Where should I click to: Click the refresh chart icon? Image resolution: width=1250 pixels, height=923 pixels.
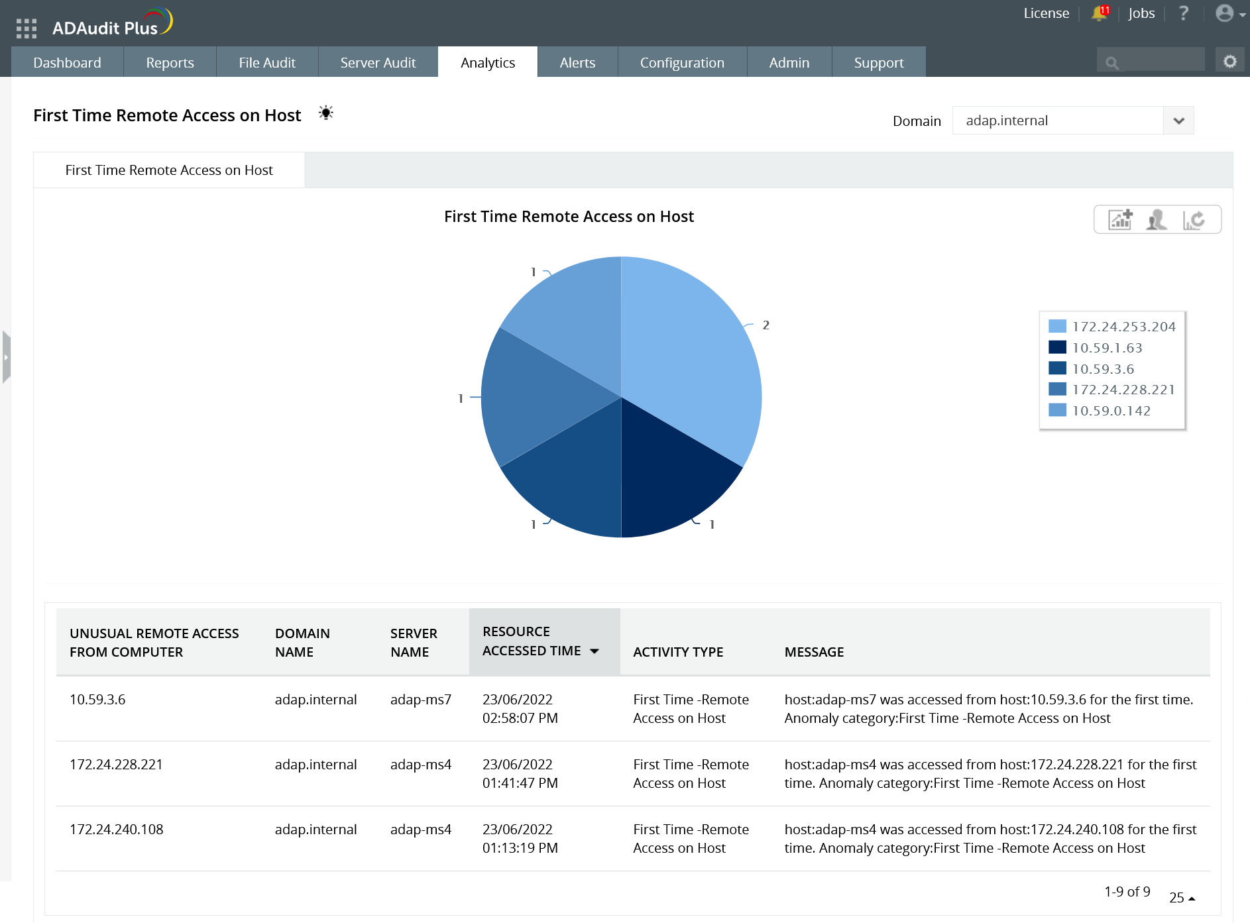pyautogui.click(x=1194, y=219)
